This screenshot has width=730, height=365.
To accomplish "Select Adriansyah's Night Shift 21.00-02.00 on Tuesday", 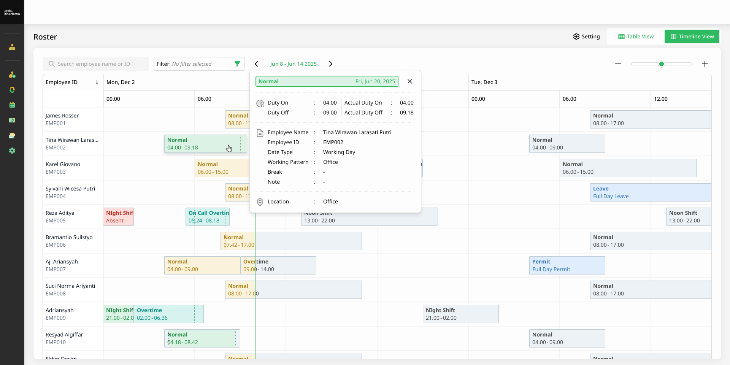I will (x=461, y=314).
